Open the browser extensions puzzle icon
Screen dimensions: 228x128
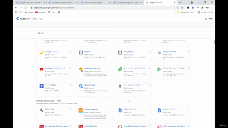pyautogui.click(x=202, y=7)
